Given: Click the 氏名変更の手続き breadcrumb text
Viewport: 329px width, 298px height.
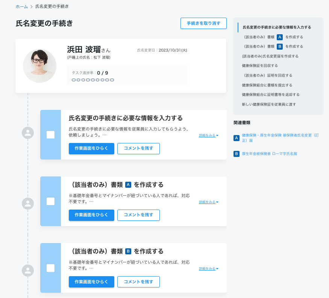Looking at the screenshot, I should (x=52, y=6).
